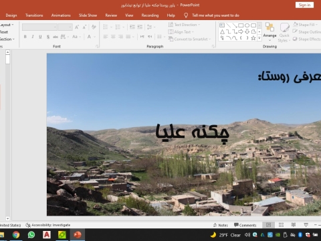Increase font size
Screen dimensions: 321x241
pos(77,27)
